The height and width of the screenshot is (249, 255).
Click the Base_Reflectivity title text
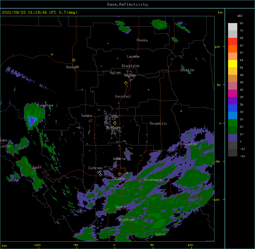tap(127, 4)
